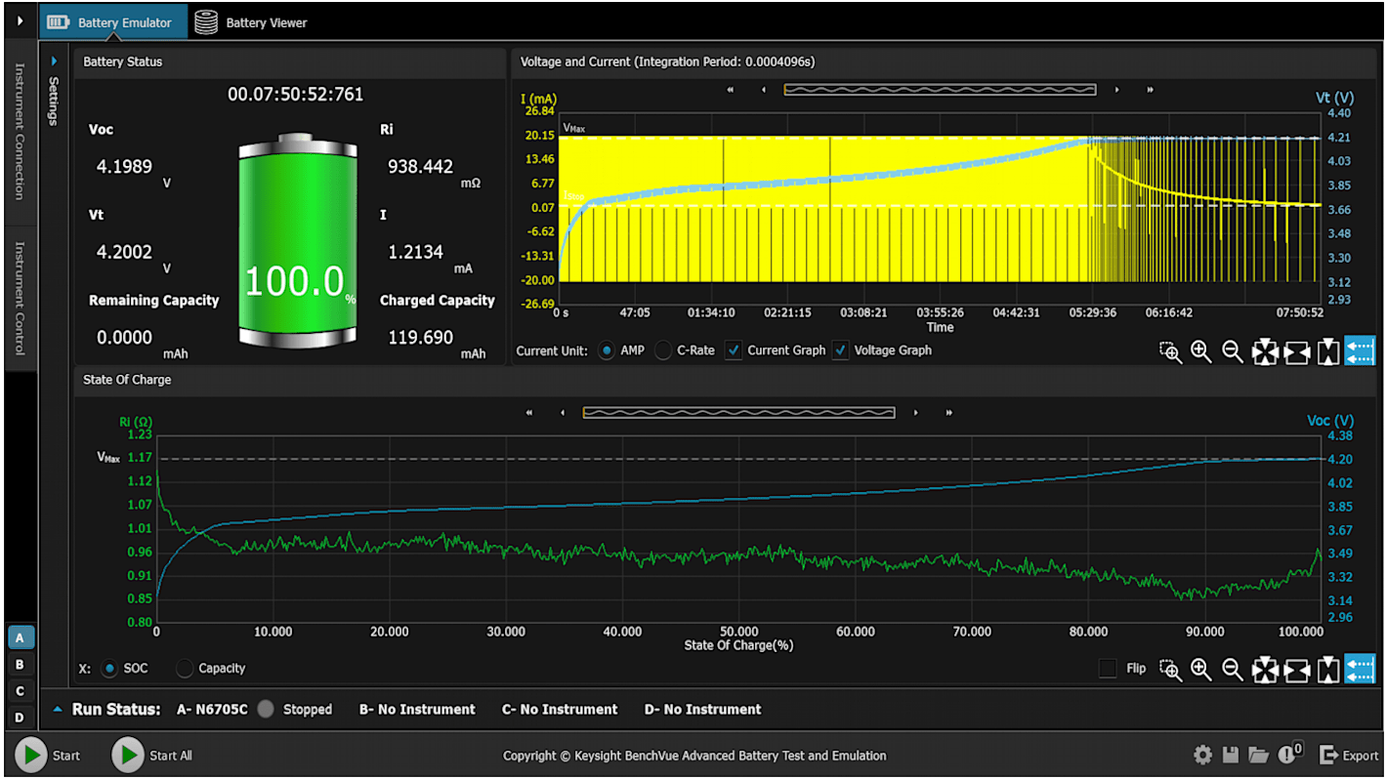Click the Export button
The width and height of the screenshot is (1387, 779).
1351,755
